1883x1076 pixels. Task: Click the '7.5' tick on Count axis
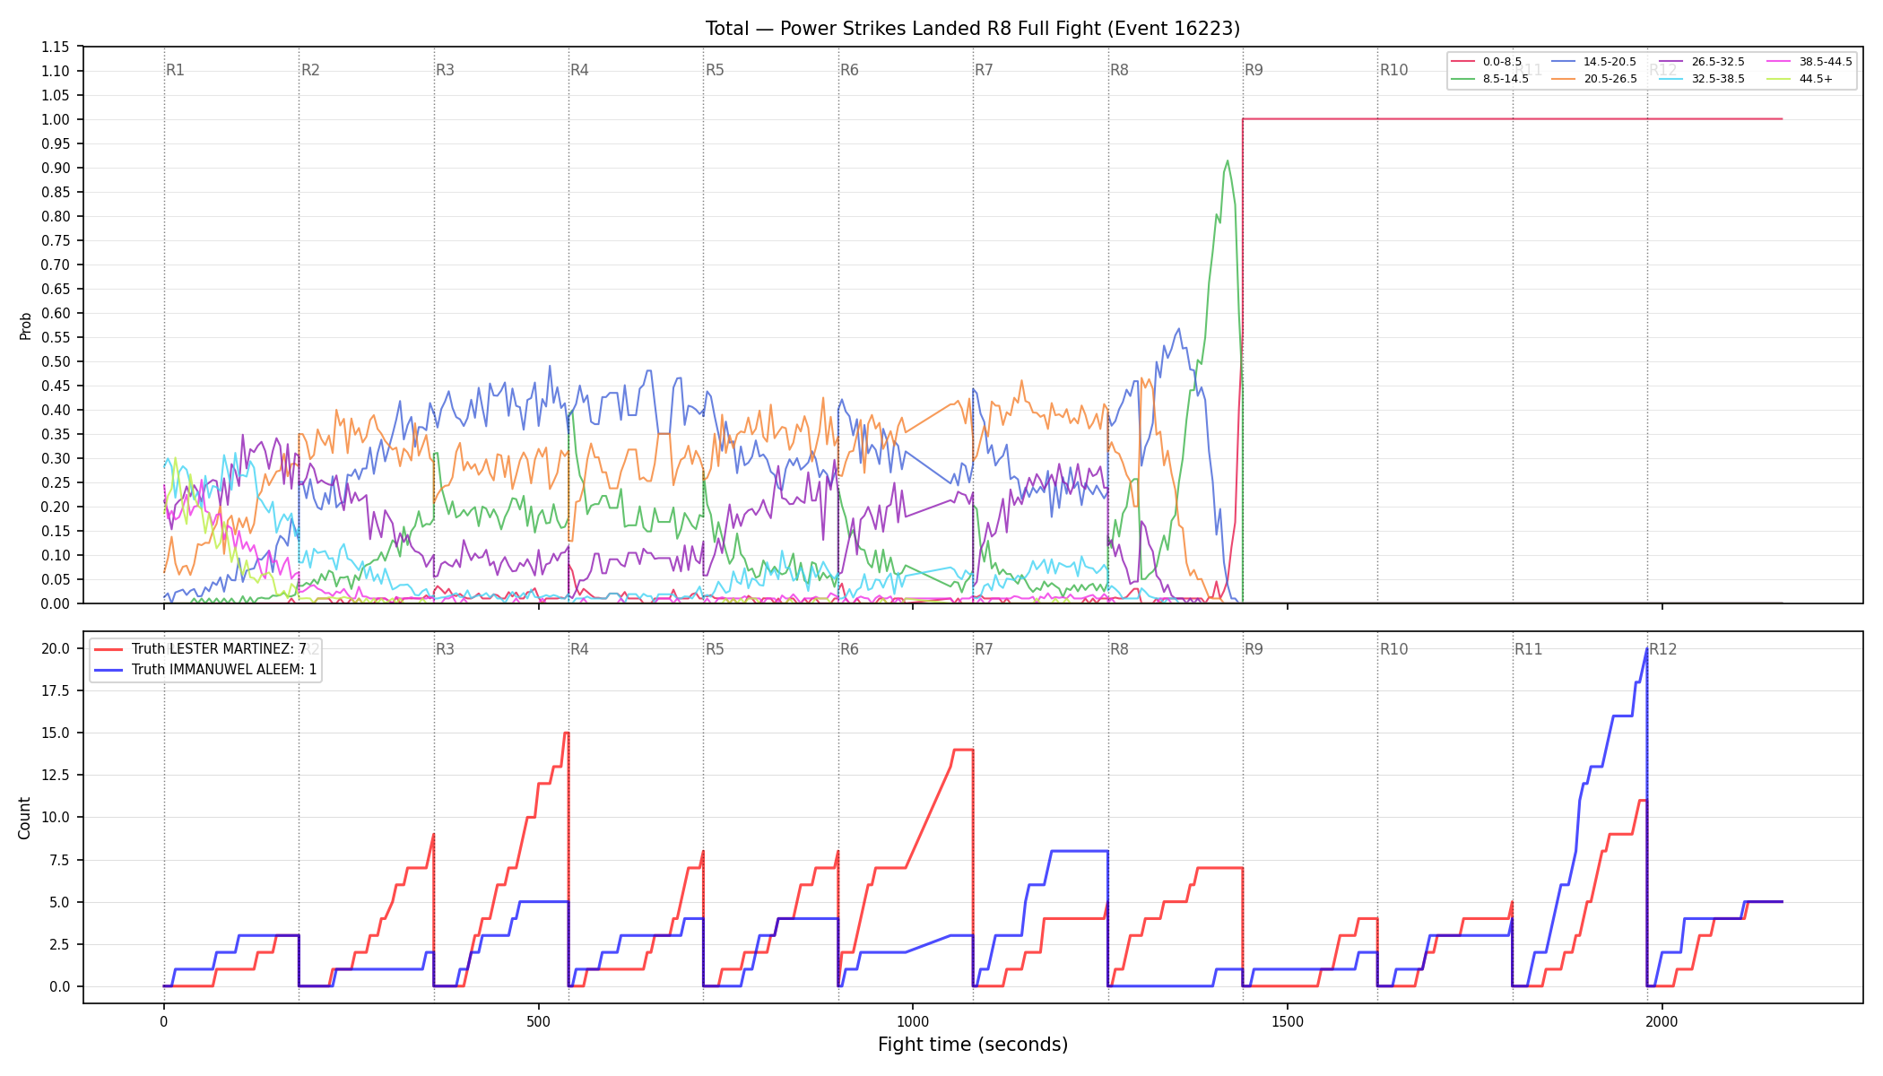tap(59, 860)
